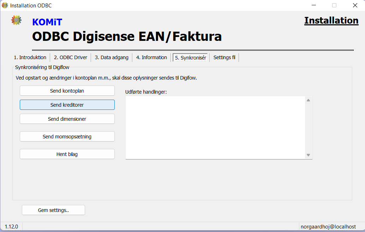The image size is (365, 232).
Task: Click the Hent bilag button
Action: tap(67, 154)
